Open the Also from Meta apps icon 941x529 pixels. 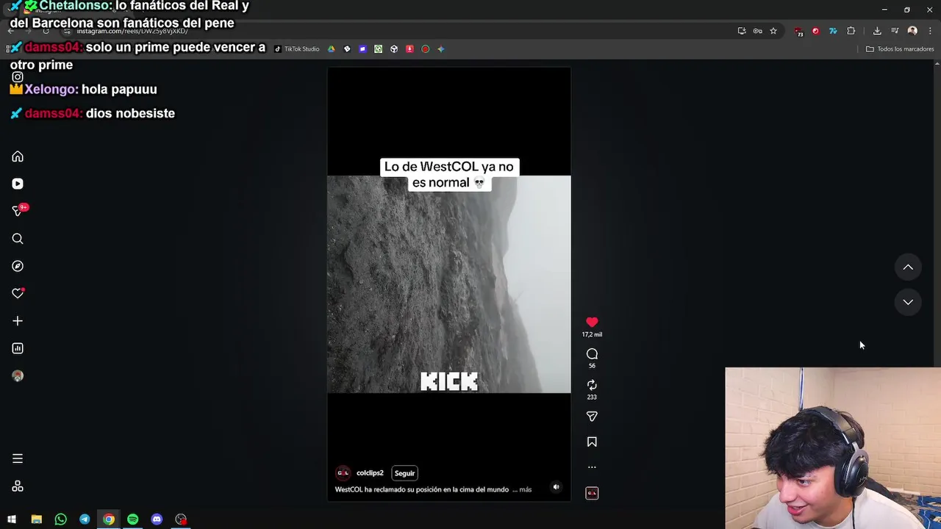point(18,486)
